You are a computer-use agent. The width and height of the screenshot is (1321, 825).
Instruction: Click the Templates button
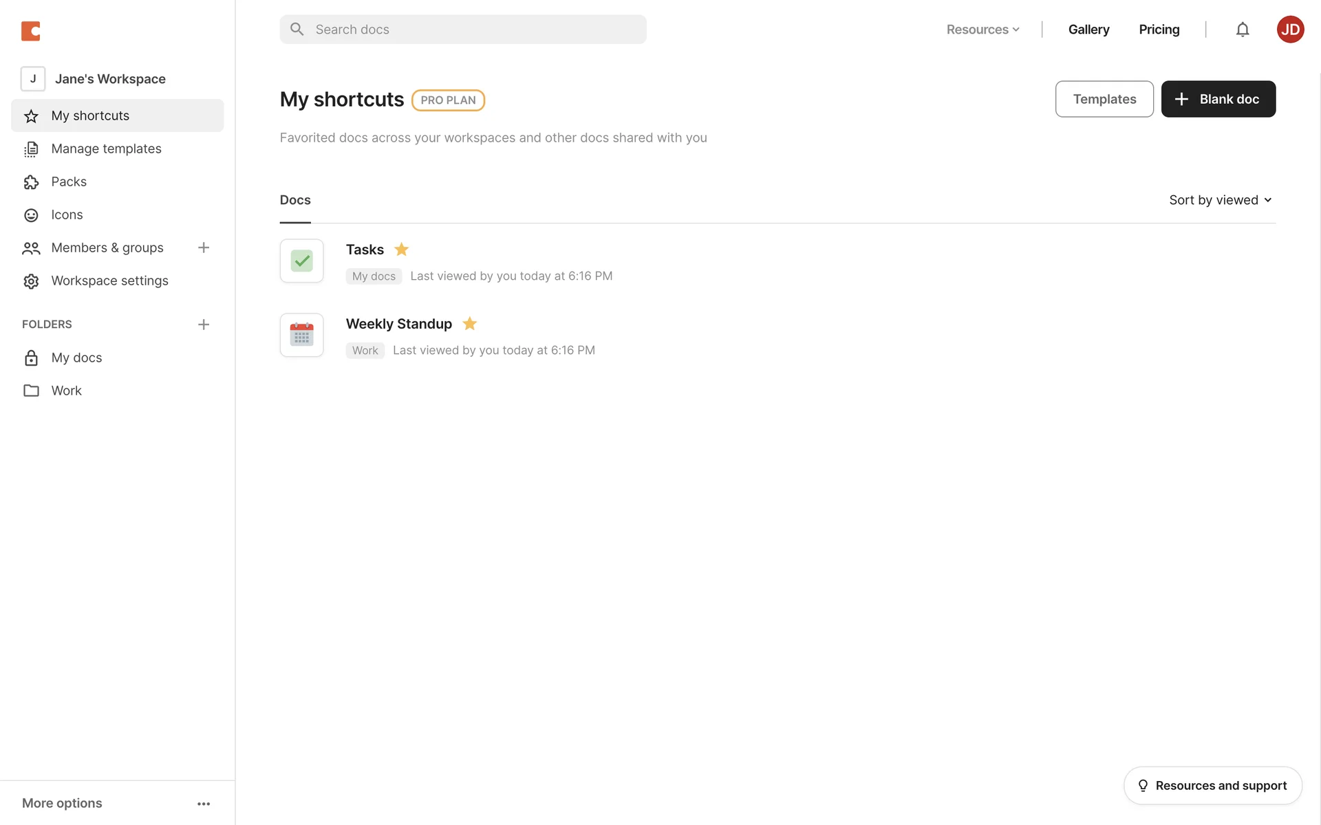click(1104, 99)
